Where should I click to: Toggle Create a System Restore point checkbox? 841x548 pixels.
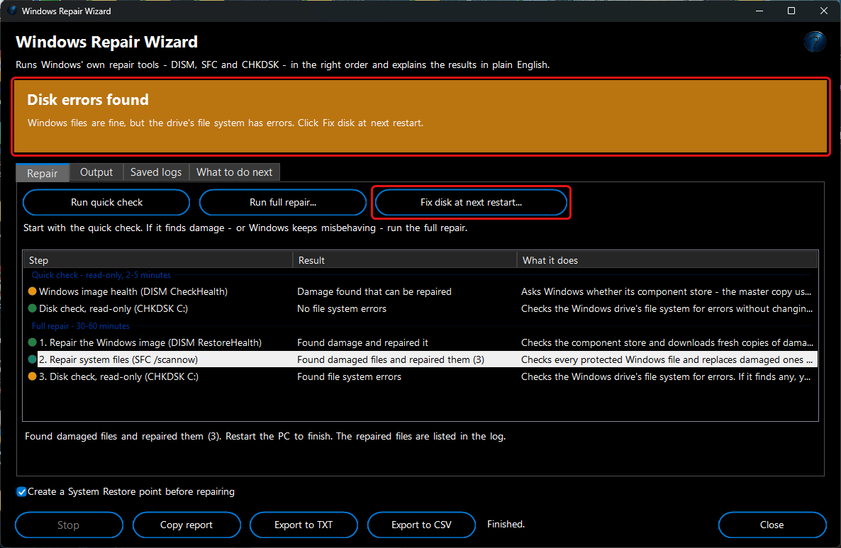click(21, 492)
